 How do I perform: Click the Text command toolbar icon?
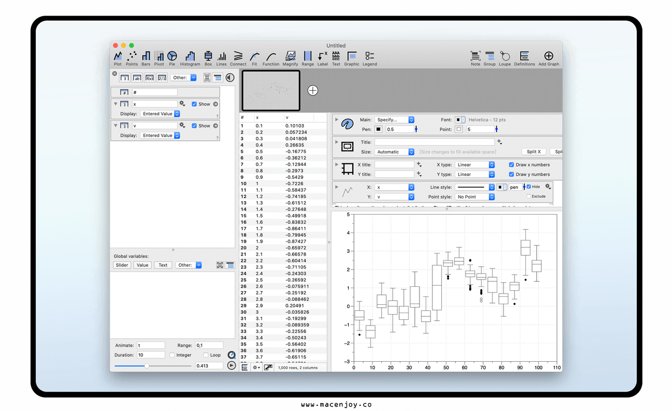pyautogui.click(x=335, y=58)
